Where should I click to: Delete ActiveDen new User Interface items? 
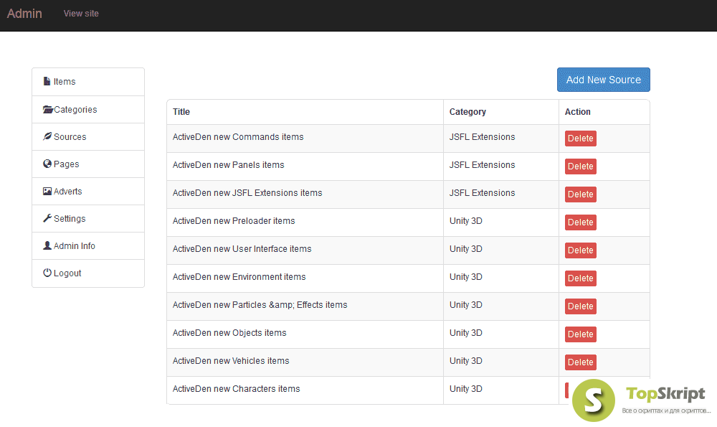pyautogui.click(x=580, y=250)
